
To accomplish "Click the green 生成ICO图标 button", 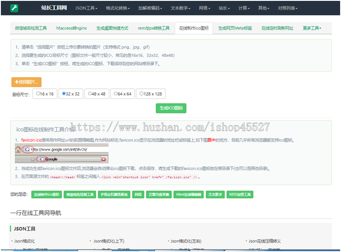I will pos(171,108).
